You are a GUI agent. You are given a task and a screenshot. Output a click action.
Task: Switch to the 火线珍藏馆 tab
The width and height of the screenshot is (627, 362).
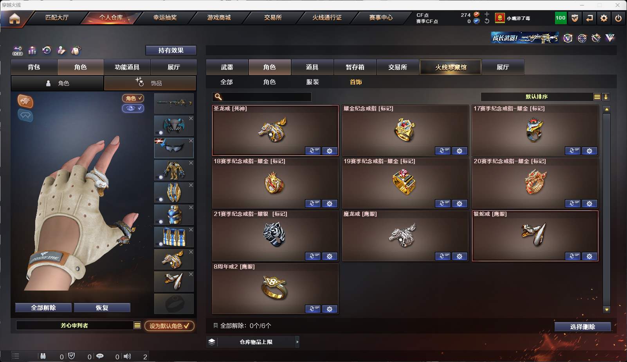pos(450,67)
